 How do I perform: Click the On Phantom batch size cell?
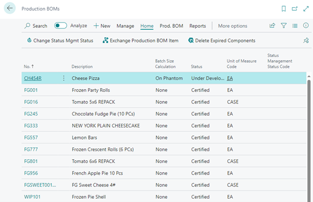(169, 78)
